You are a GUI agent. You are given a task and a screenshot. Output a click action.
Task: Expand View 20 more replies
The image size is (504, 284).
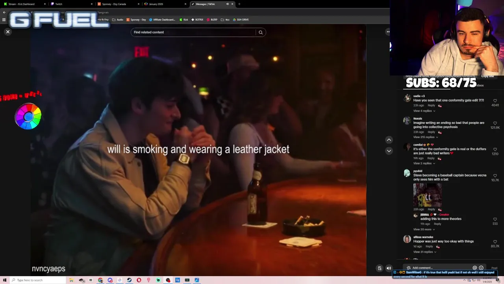click(x=424, y=229)
